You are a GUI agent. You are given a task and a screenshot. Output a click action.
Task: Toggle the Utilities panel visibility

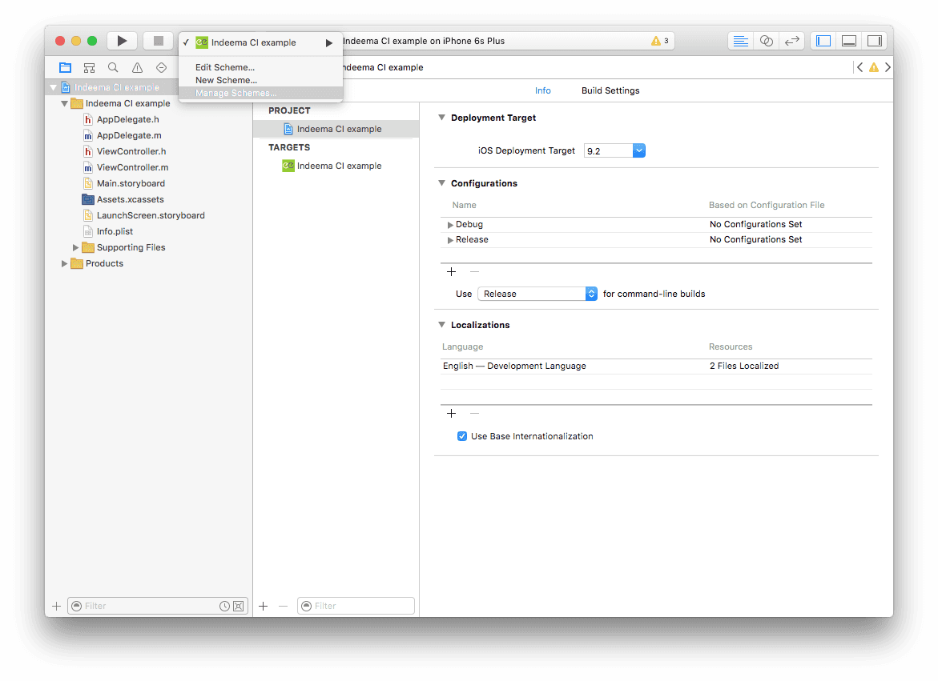875,40
